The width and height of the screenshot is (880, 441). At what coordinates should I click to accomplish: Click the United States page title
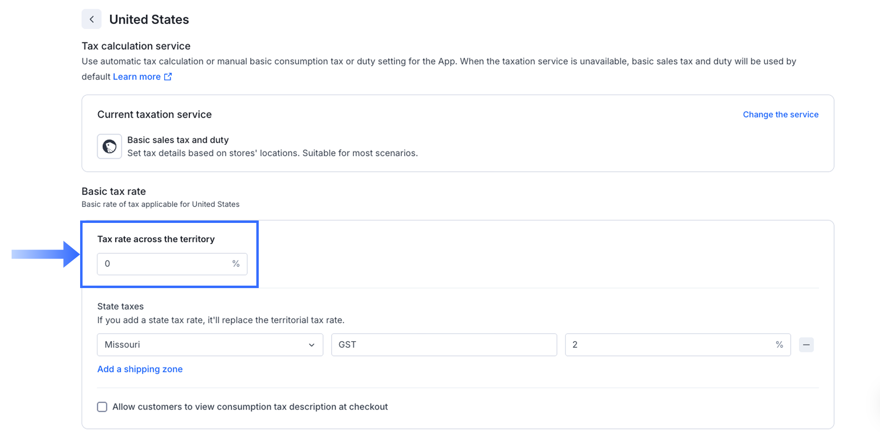pyautogui.click(x=149, y=20)
